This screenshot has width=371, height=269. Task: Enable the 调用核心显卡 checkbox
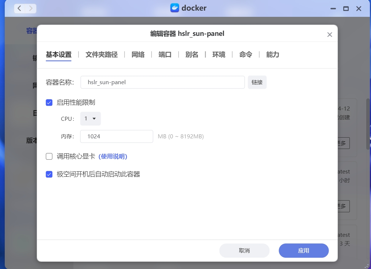point(49,157)
